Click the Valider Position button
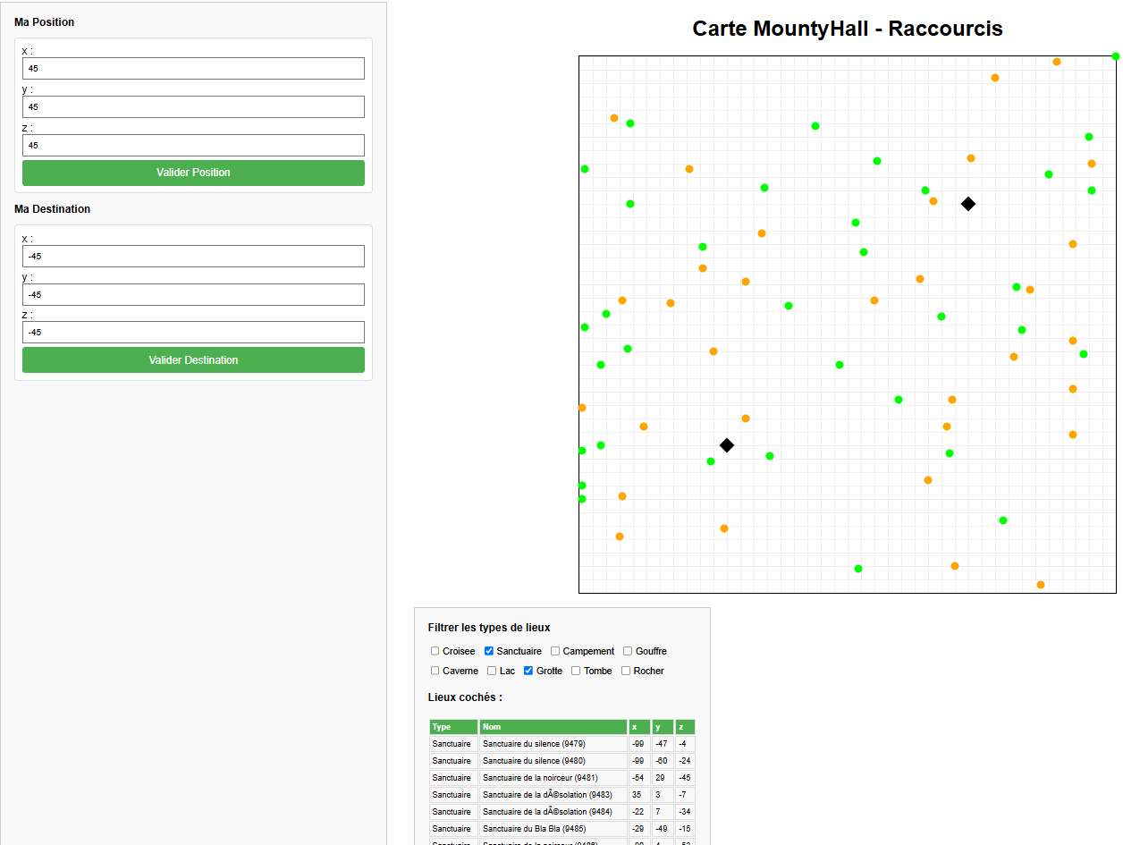This screenshot has width=1123, height=845. [x=193, y=173]
